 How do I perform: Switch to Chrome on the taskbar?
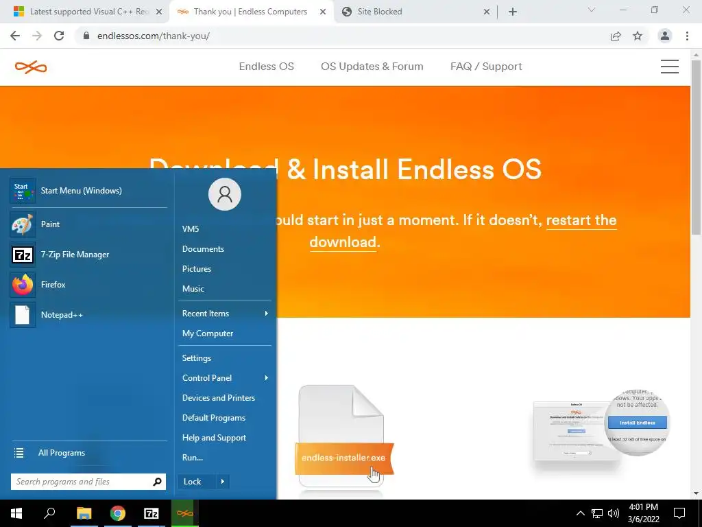(118, 513)
